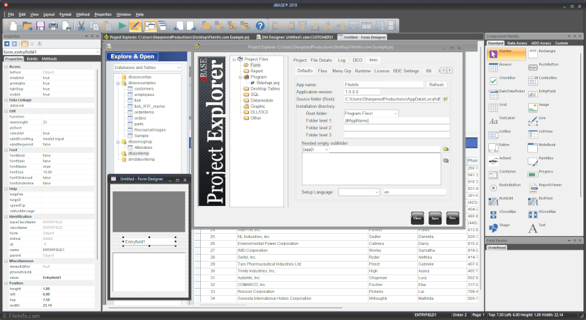The image size is (586, 320).
Task: Select Bde4api.prg in Project Files tree
Action: [x=268, y=83]
